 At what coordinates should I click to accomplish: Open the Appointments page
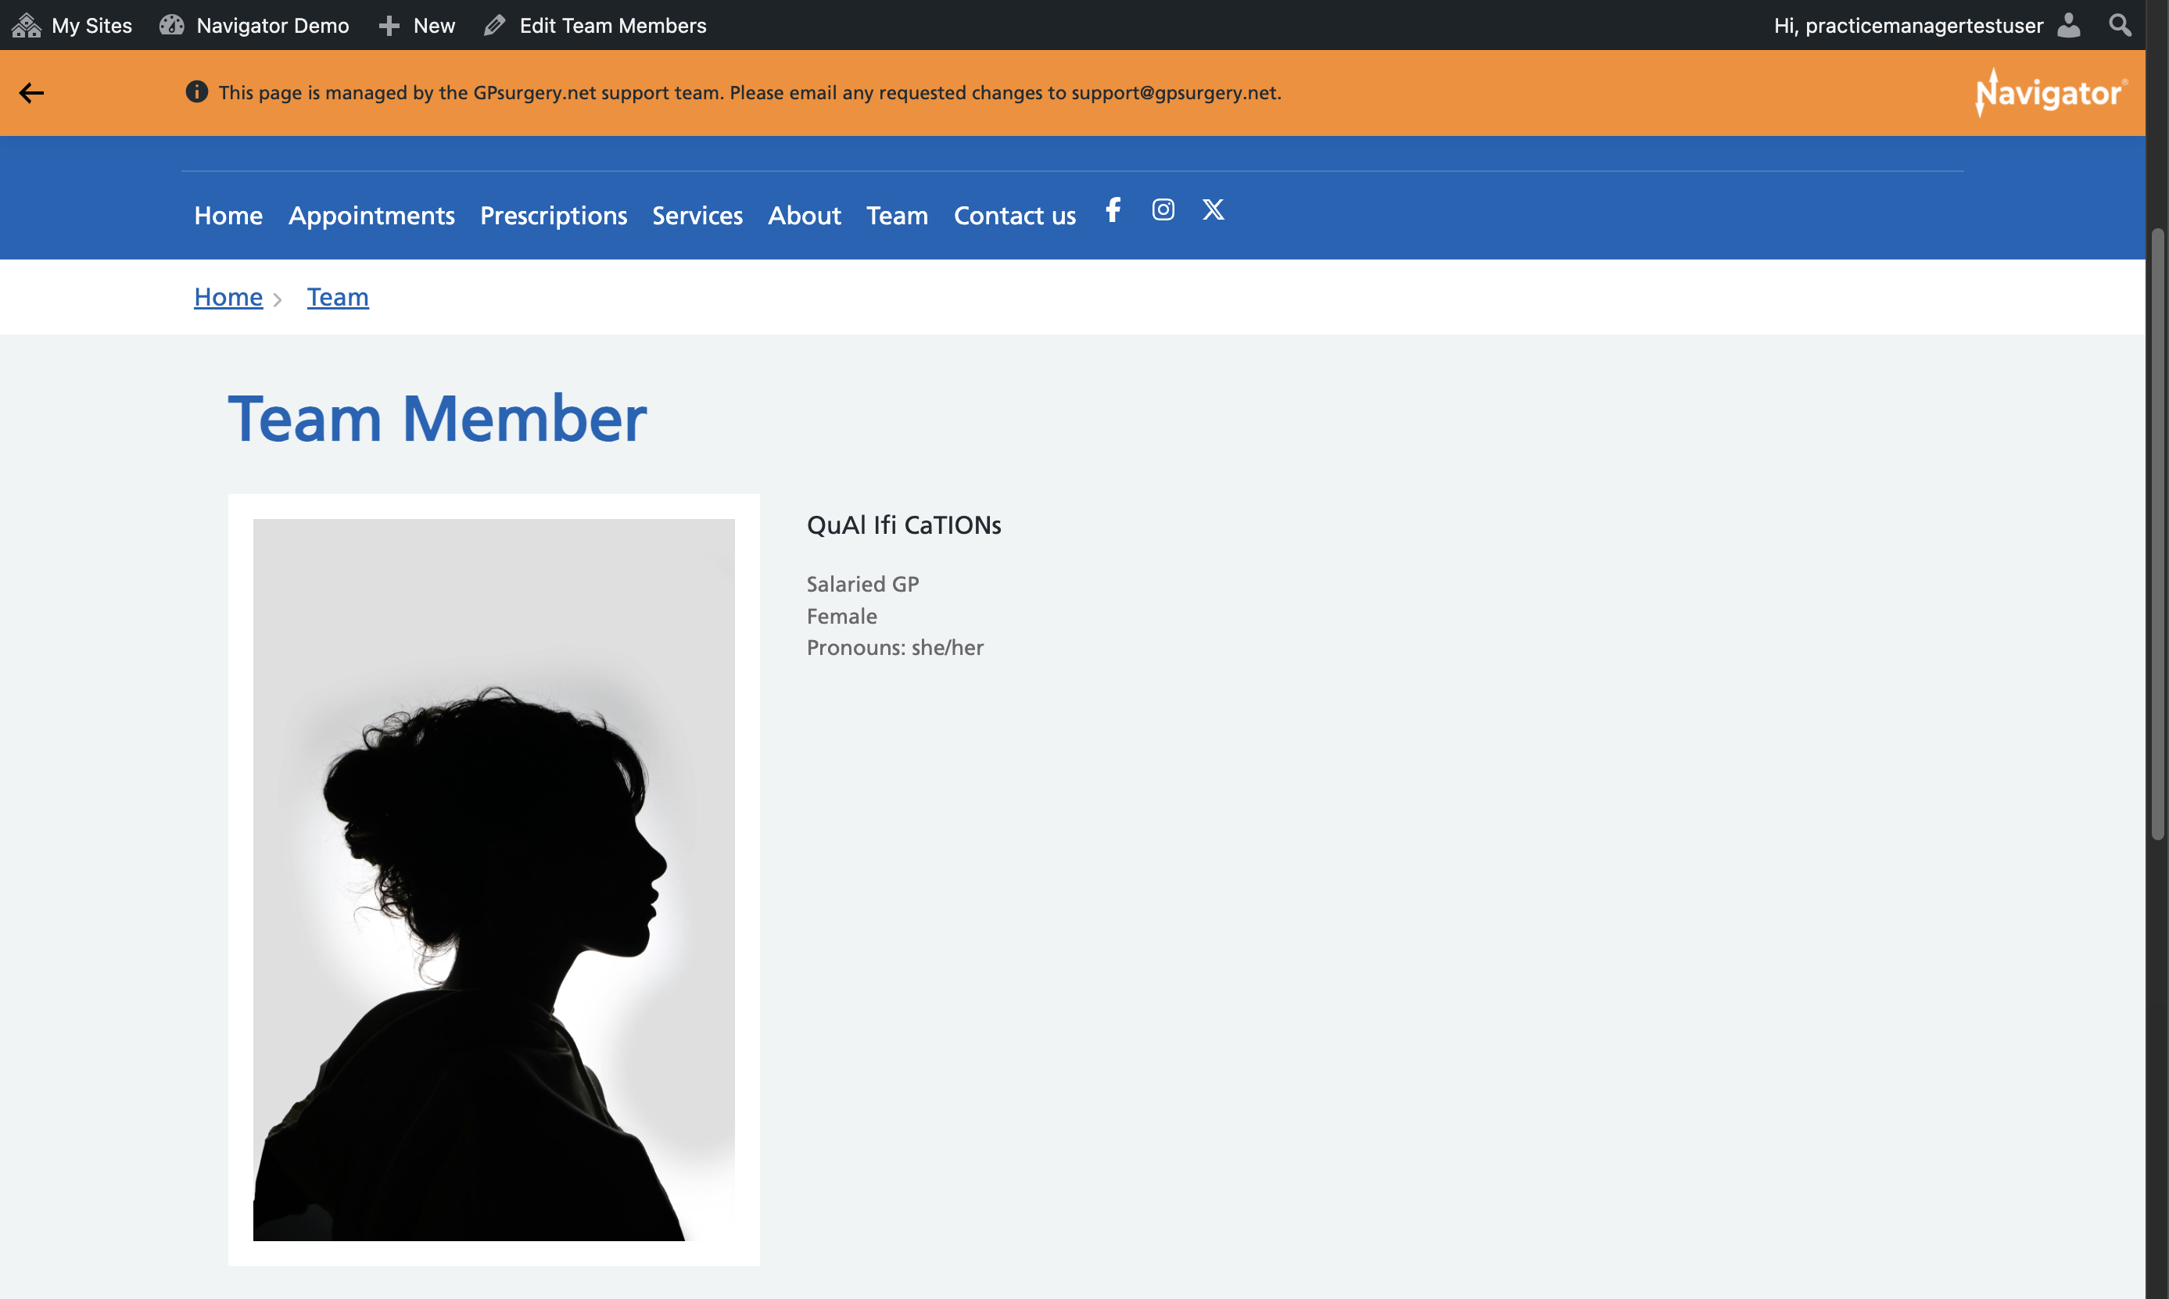point(371,216)
